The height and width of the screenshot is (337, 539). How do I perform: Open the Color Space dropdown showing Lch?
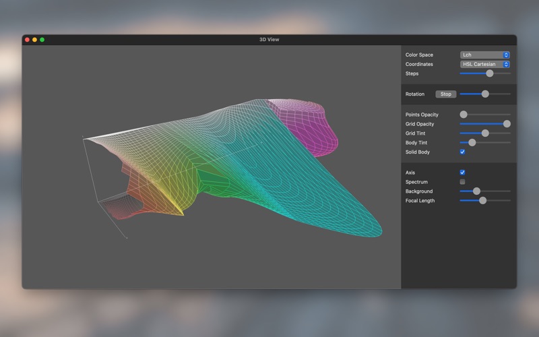[x=484, y=55]
